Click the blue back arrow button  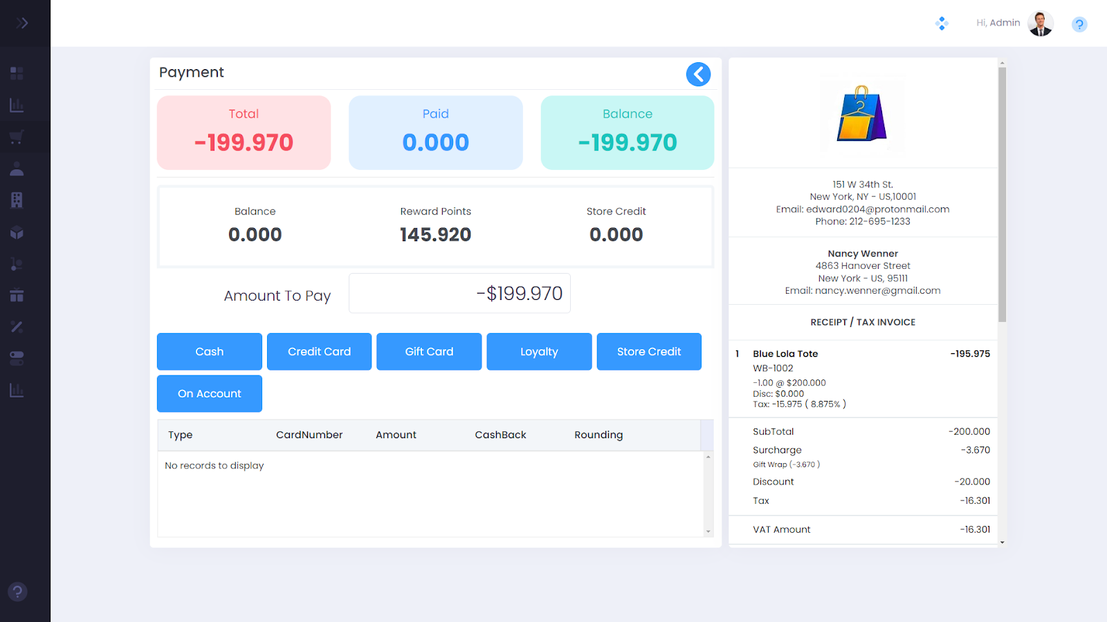tap(698, 74)
